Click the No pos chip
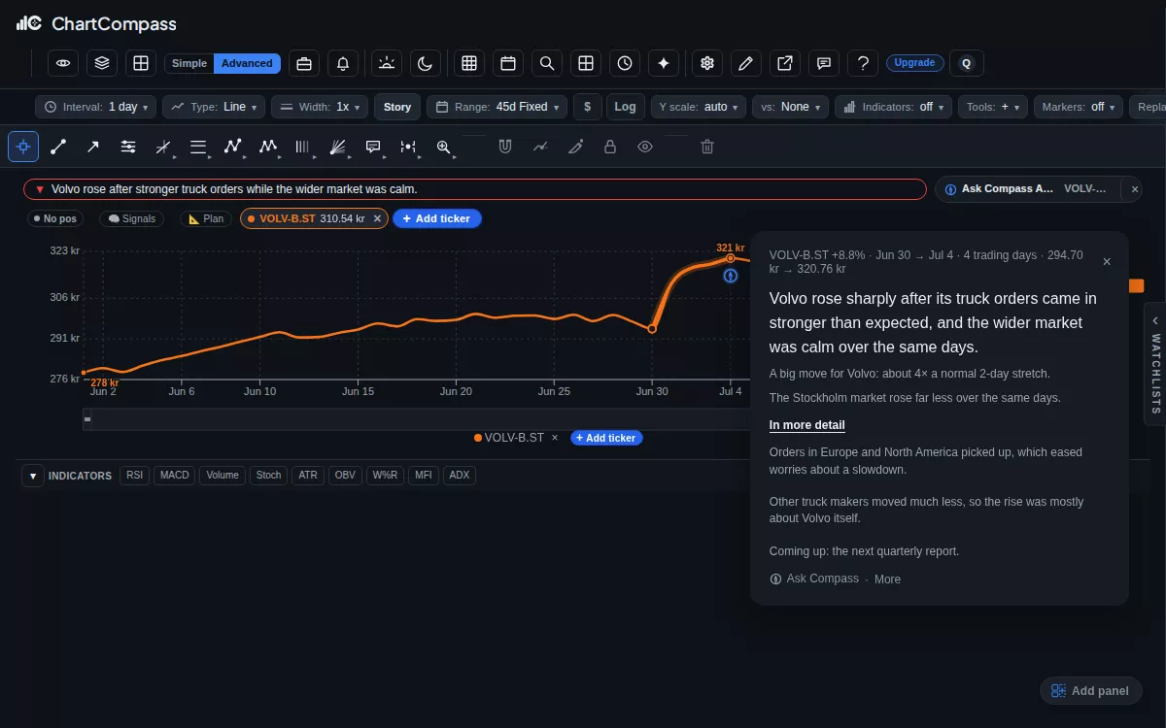1166x728 pixels. click(x=54, y=218)
